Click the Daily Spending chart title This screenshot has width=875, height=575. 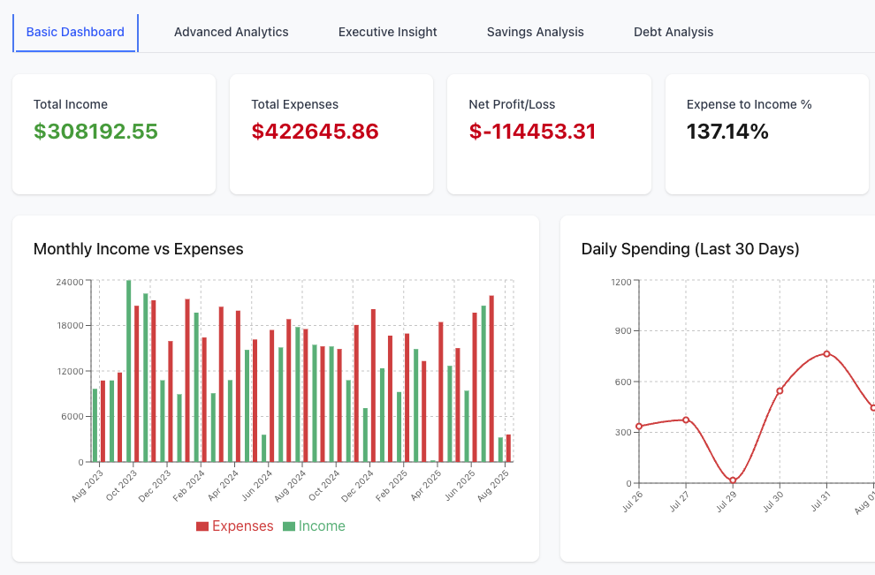[x=689, y=249]
